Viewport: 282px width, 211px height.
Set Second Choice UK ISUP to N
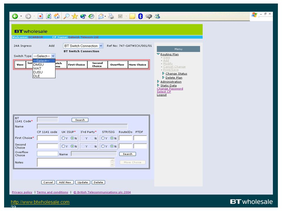pos(72,146)
